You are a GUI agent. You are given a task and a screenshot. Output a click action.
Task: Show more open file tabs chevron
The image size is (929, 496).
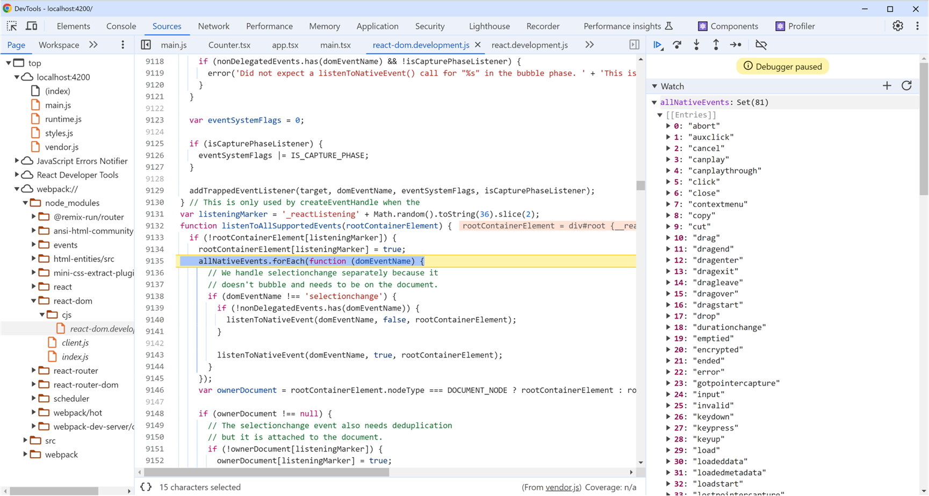(589, 45)
